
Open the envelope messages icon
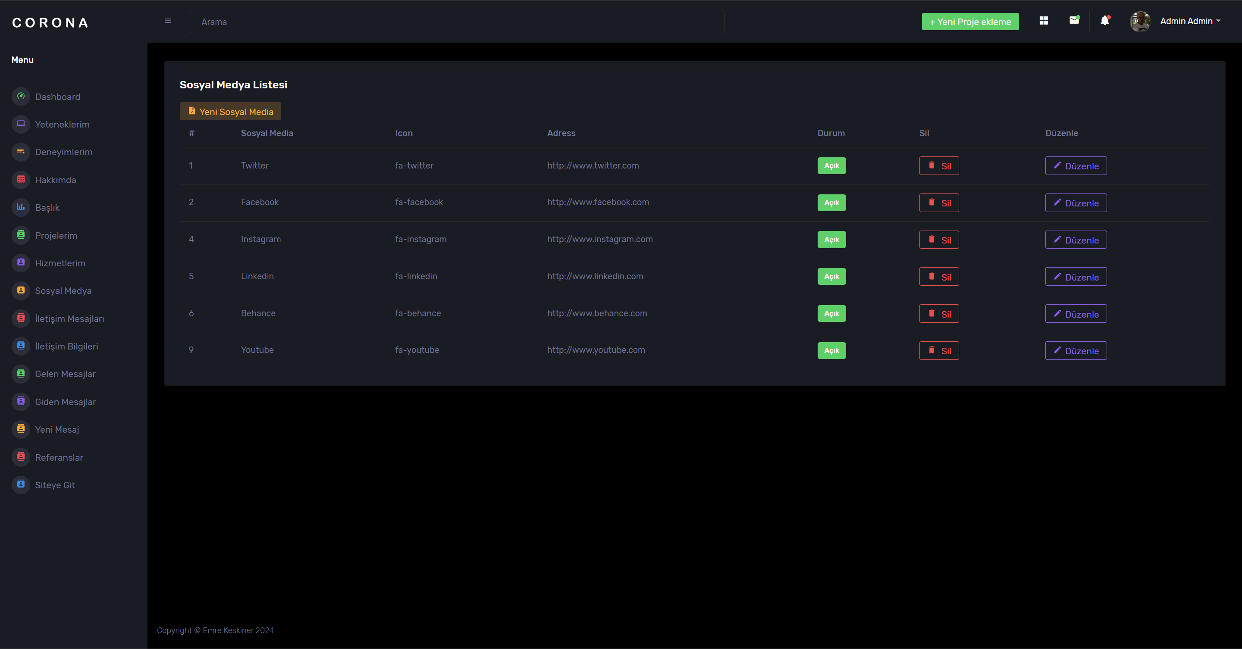(x=1074, y=20)
